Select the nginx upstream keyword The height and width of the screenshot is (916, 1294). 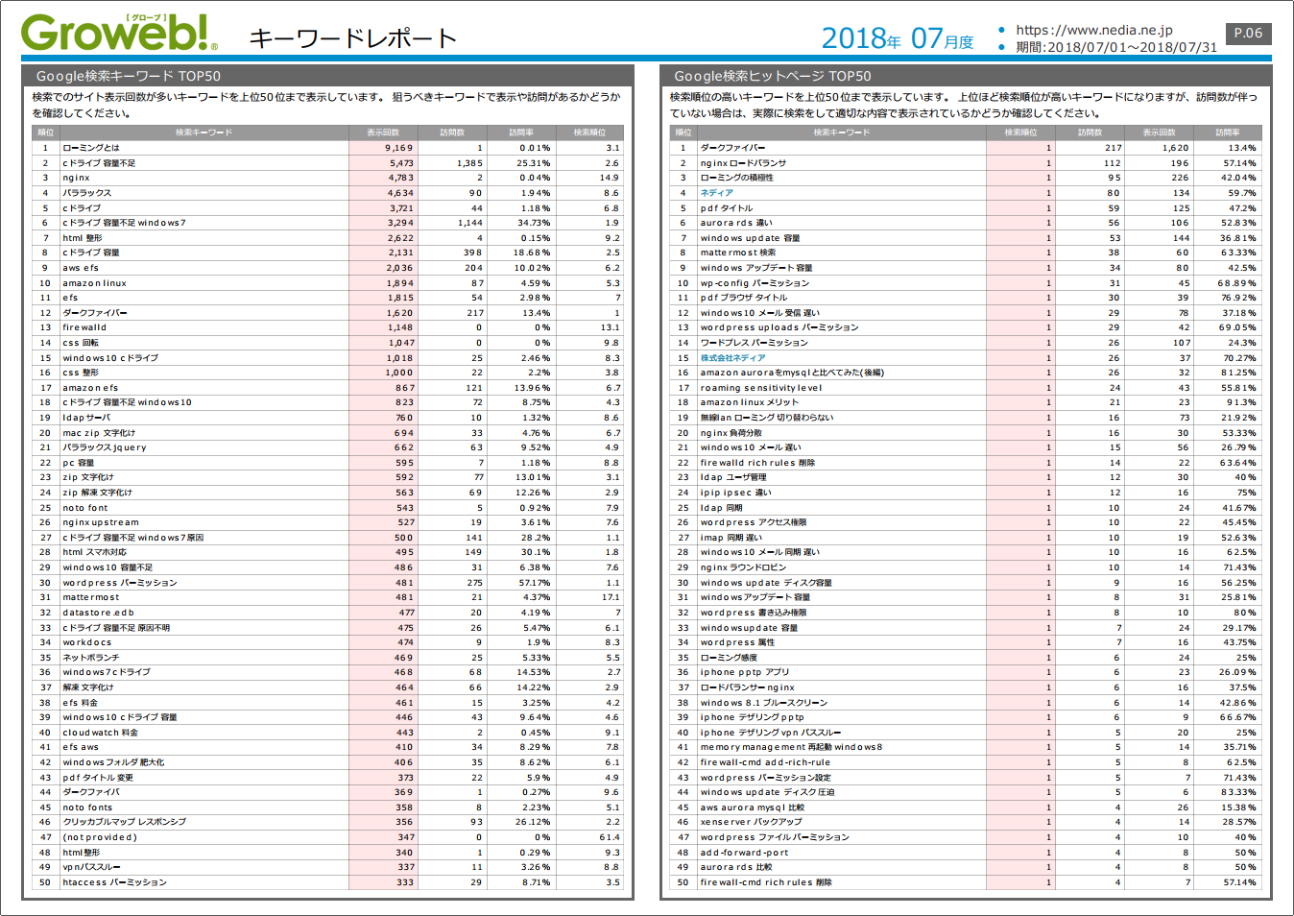[x=101, y=522]
